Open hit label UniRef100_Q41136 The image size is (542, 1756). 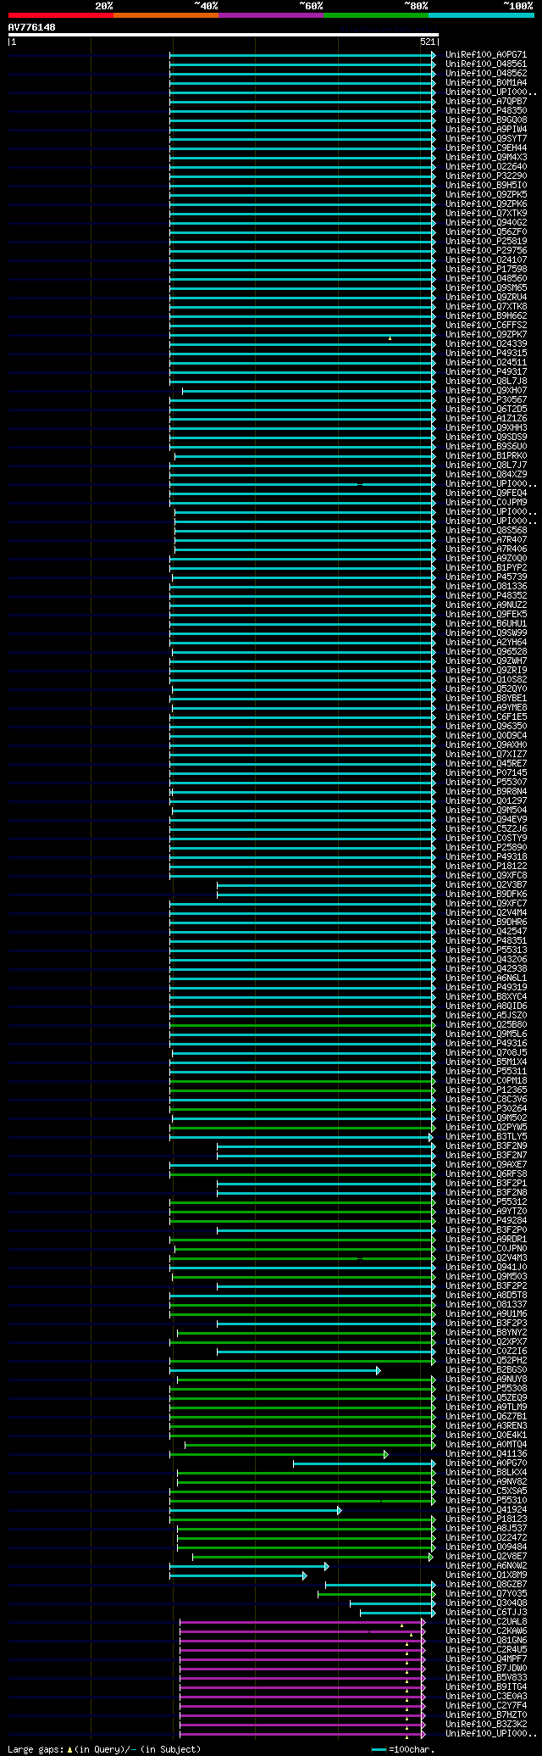[x=486, y=1453]
